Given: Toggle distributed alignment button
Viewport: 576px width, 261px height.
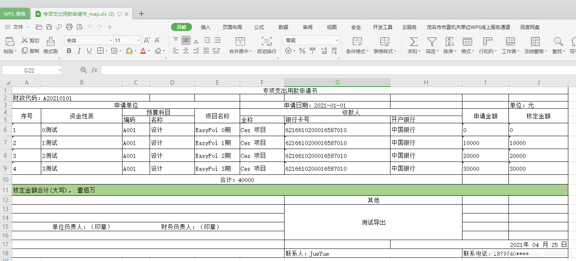Looking at the screenshot, I should pyautogui.click(x=216, y=51).
